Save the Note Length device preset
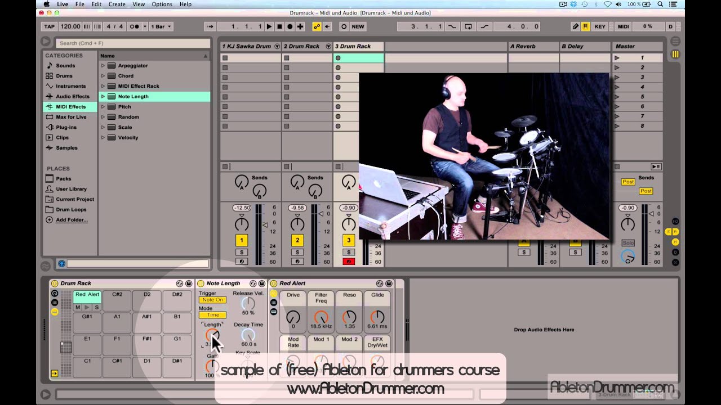The image size is (721, 405). point(262,283)
